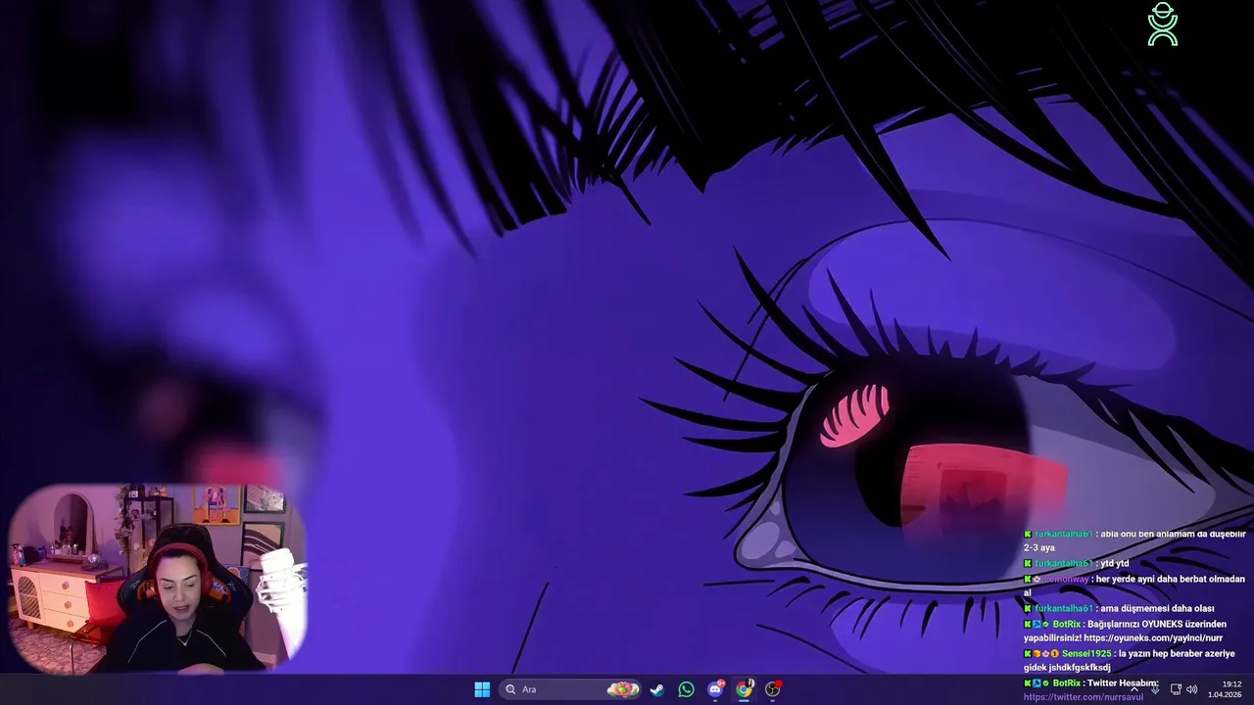This screenshot has width=1254, height=705.
Task: Open Discord from the taskbar
Action: pos(715,689)
